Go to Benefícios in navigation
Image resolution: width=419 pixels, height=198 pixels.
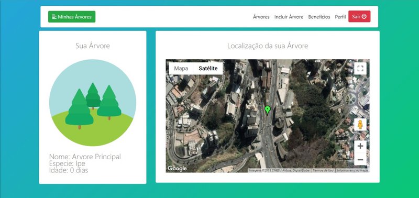(319, 17)
